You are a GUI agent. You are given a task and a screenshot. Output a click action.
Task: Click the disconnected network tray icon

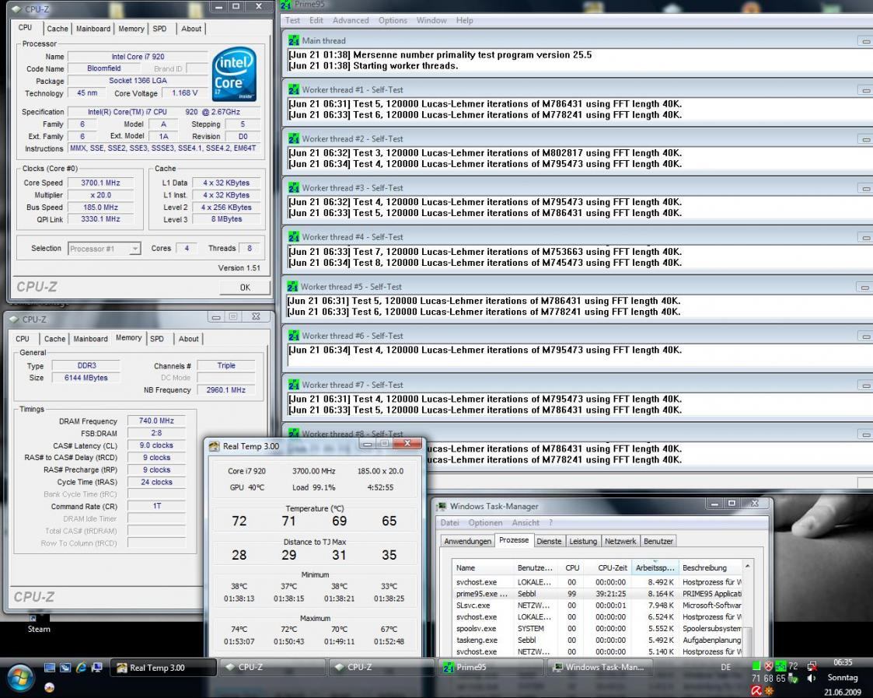tap(812, 665)
